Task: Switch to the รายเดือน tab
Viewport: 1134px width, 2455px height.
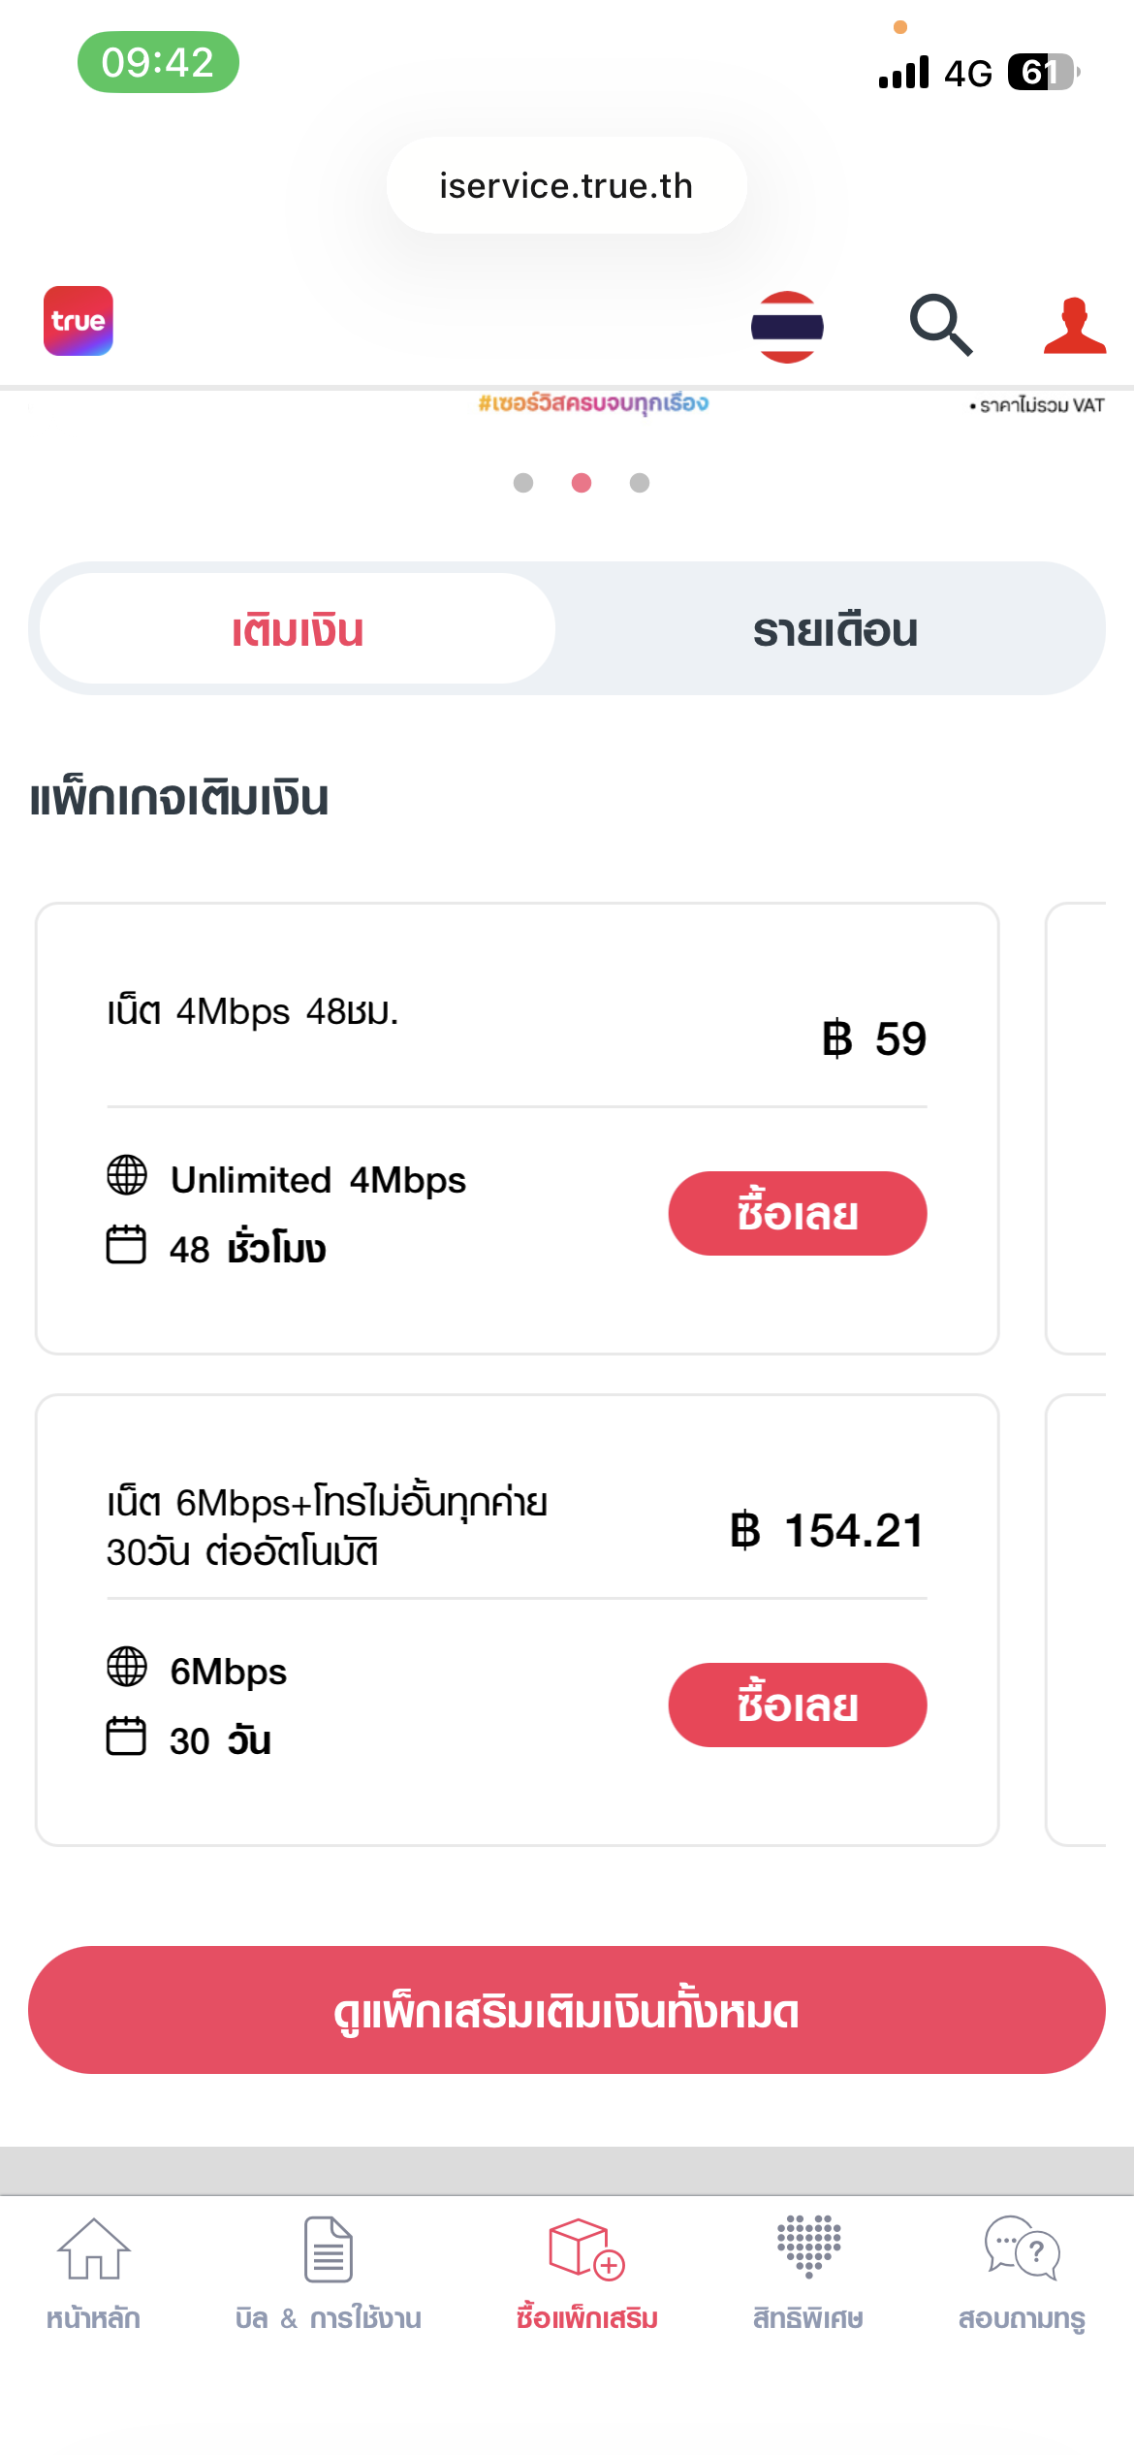Action: point(835,629)
